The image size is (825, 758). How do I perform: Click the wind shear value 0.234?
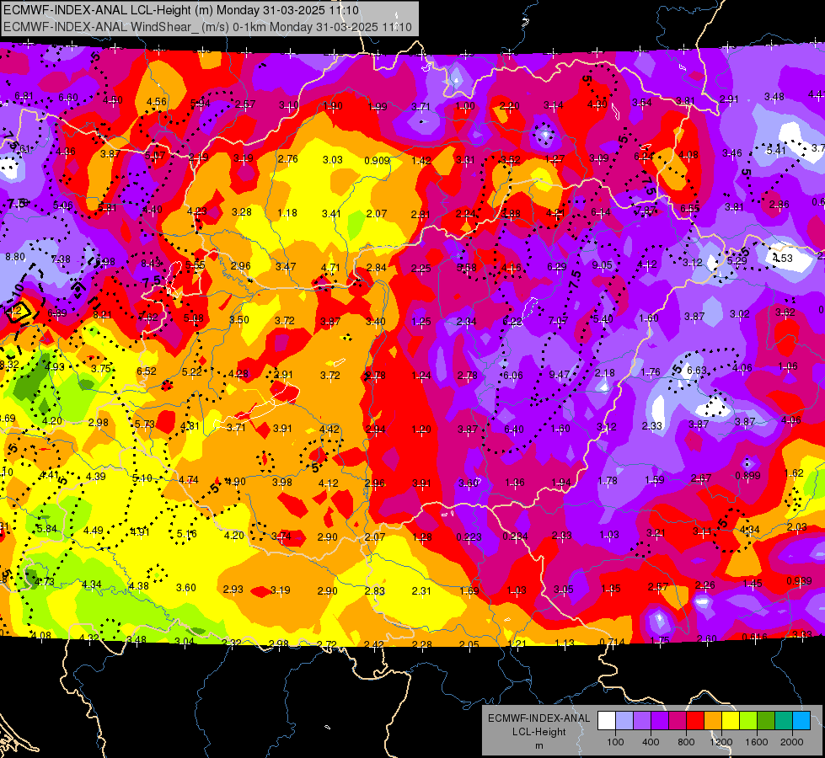(x=515, y=536)
